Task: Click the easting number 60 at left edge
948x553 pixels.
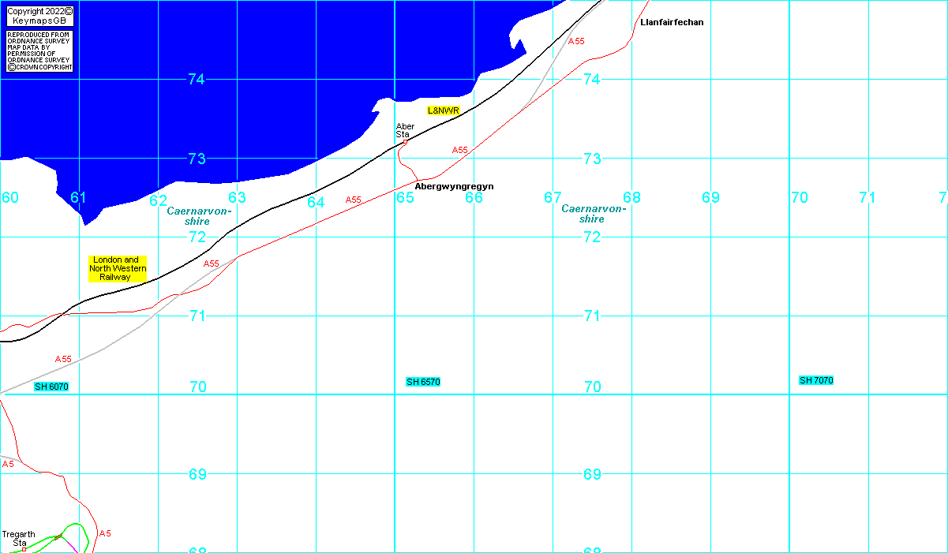Action: pyautogui.click(x=9, y=197)
